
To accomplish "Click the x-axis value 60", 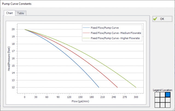I will pos(47,97).
